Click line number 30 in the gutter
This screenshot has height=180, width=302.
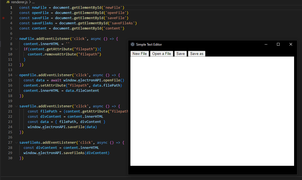tap(10, 158)
